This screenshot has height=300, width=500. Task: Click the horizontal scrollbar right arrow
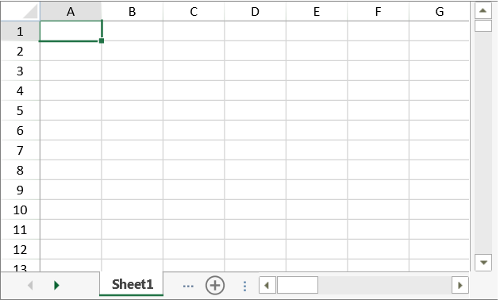pyautogui.click(x=460, y=285)
